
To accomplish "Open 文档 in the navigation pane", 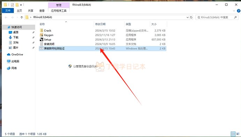I will (16, 43).
